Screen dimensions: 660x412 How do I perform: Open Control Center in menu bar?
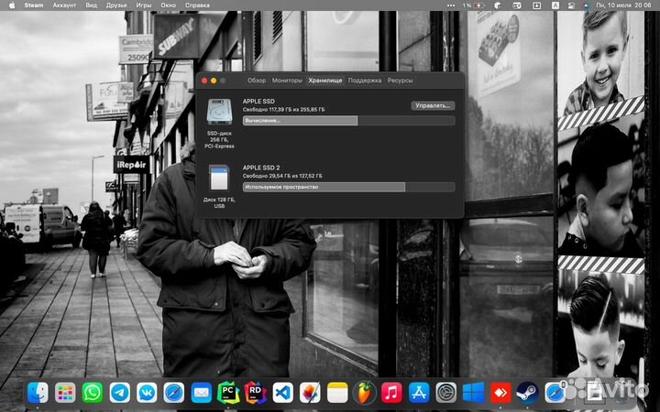(571, 5)
